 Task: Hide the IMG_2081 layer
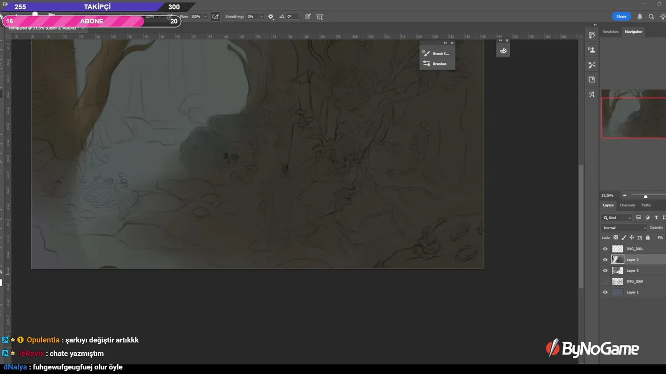605,249
